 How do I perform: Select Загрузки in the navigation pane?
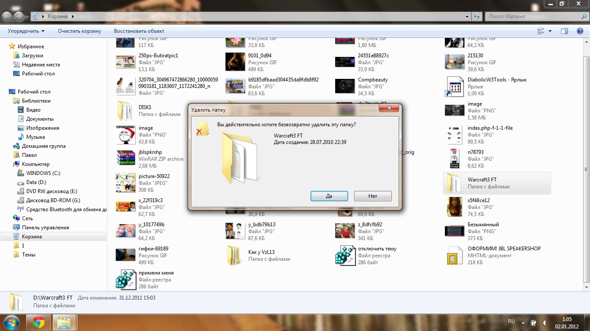coord(32,56)
